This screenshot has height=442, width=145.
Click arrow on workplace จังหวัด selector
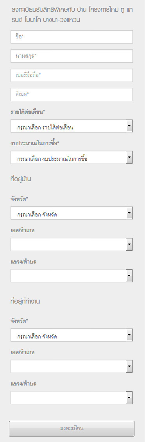(x=129, y=335)
